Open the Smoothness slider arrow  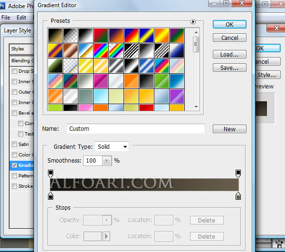(x=107, y=161)
